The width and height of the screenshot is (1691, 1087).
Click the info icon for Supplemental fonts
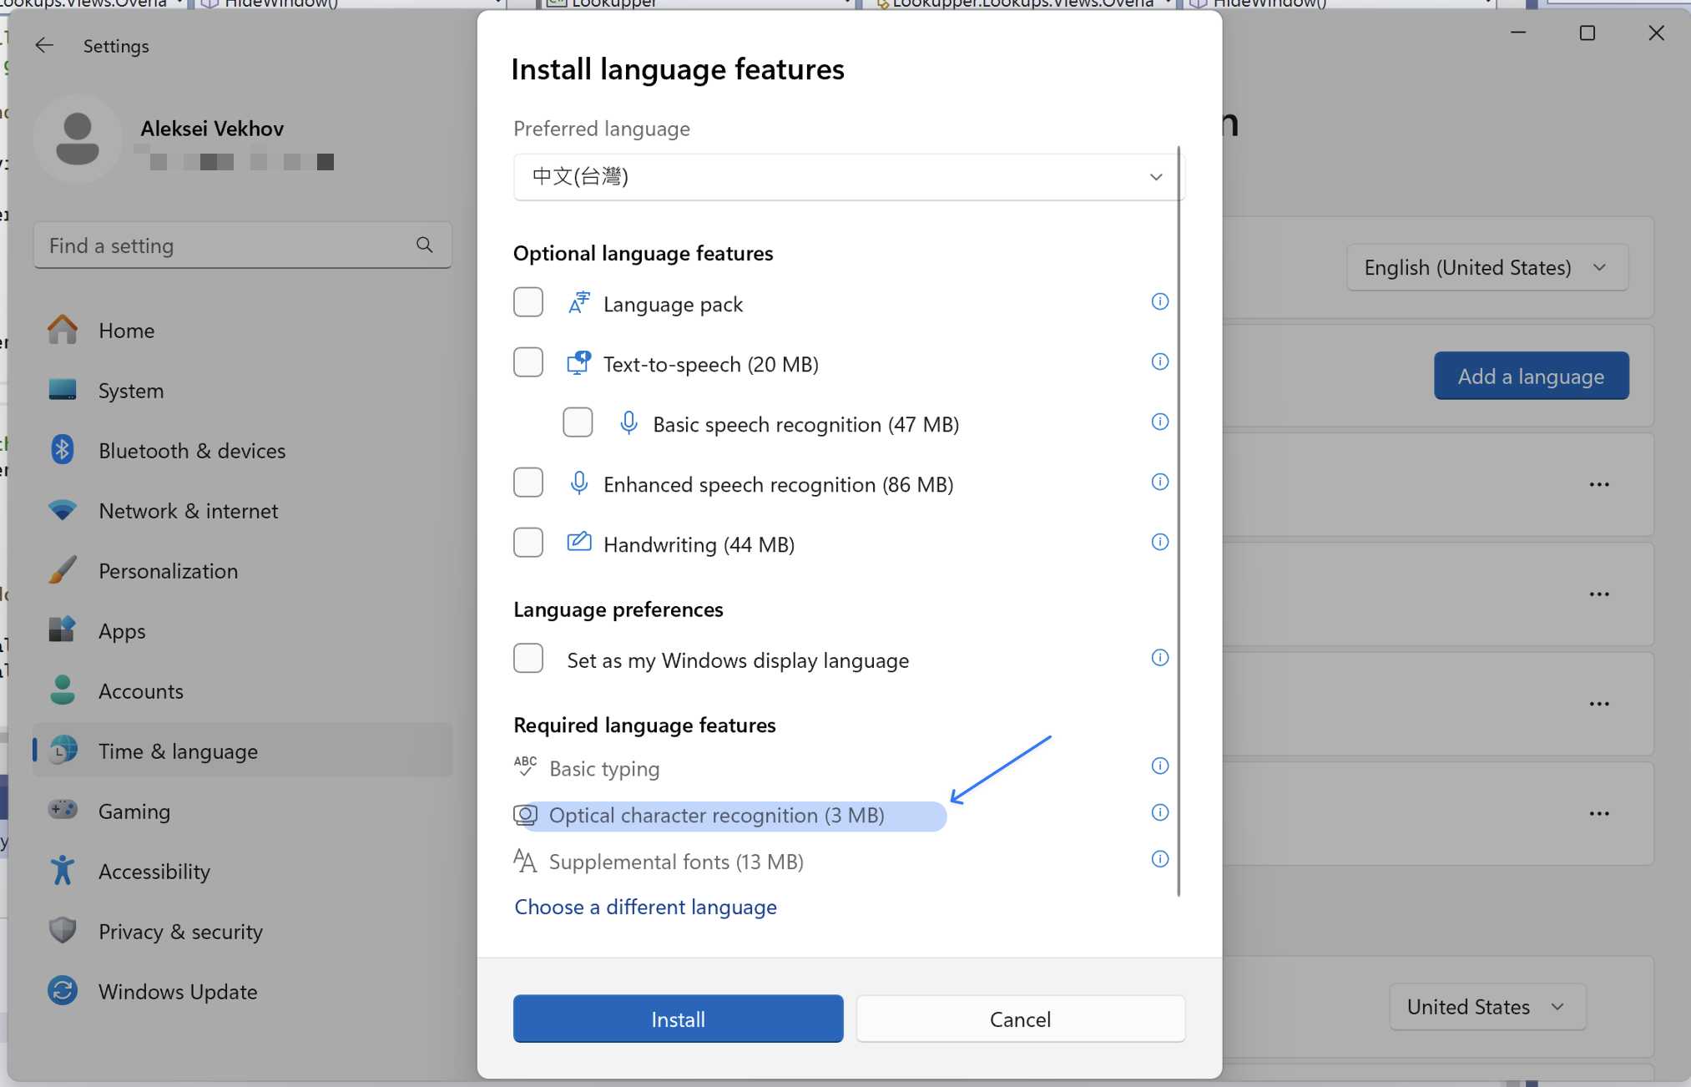(x=1159, y=859)
